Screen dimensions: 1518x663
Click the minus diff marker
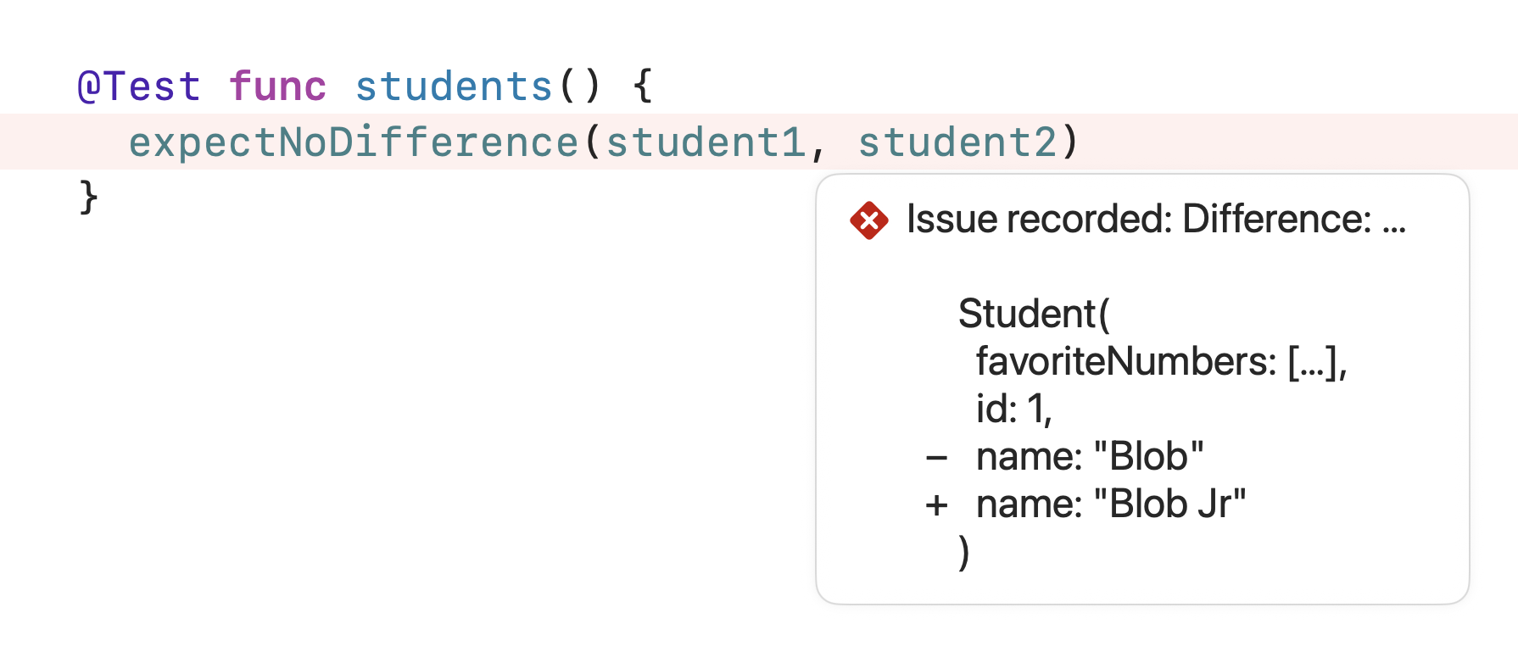[x=937, y=459]
